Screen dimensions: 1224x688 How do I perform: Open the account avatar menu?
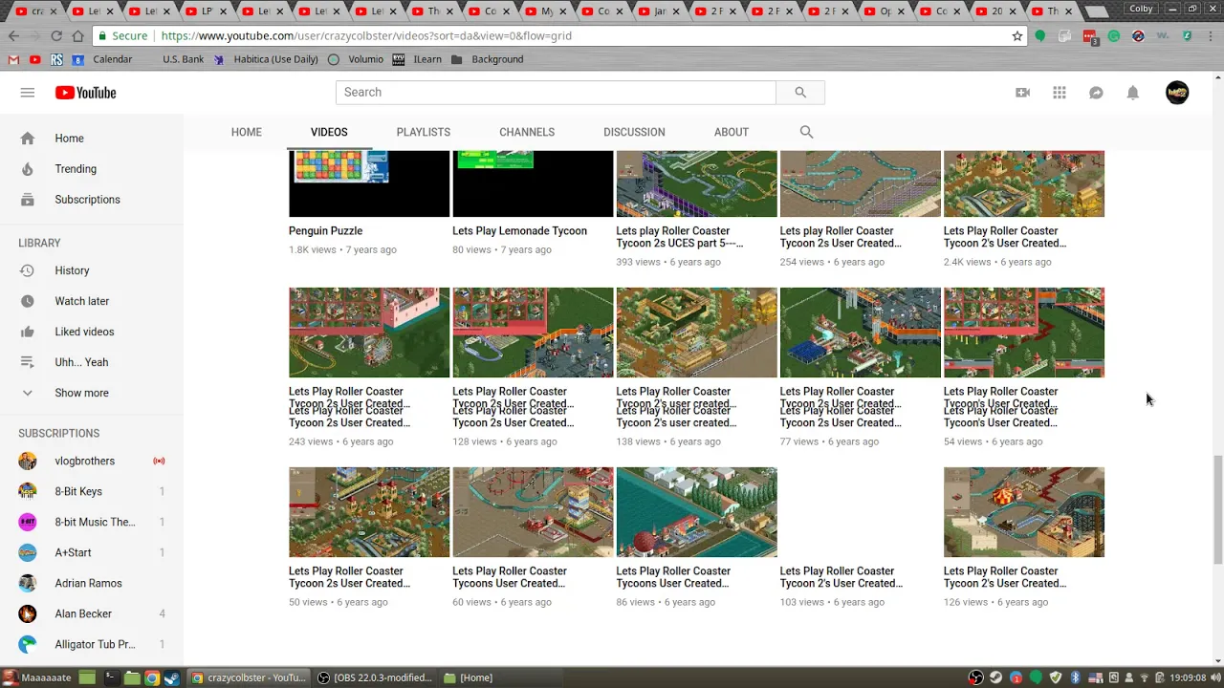[x=1177, y=93]
